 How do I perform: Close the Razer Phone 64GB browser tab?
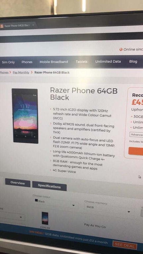(33, 25)
